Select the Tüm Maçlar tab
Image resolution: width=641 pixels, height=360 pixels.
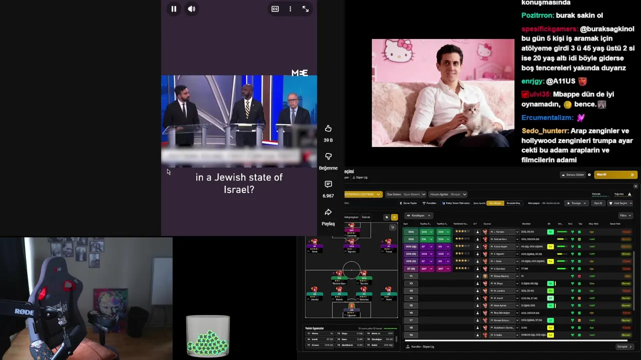point(495,203)
